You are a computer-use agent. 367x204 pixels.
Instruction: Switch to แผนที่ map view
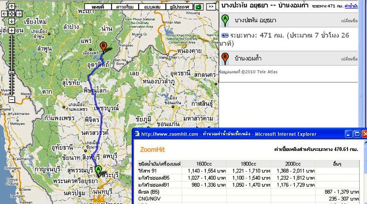[98, 7]
